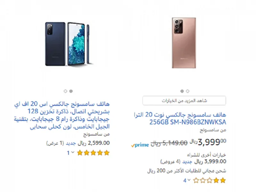The width and height of the screenshot is (256, 192).
Task: Click the 3,999 riyal main price
Action: coord(208,142)
